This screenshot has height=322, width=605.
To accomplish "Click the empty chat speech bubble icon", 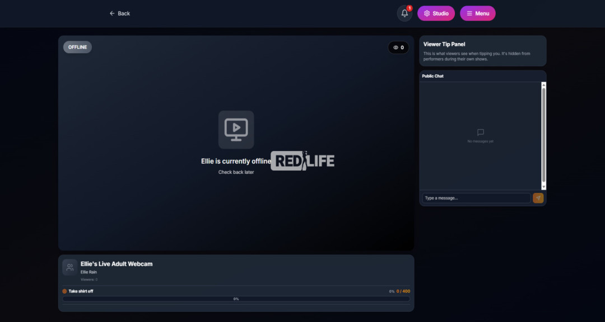I will (481, 132).
